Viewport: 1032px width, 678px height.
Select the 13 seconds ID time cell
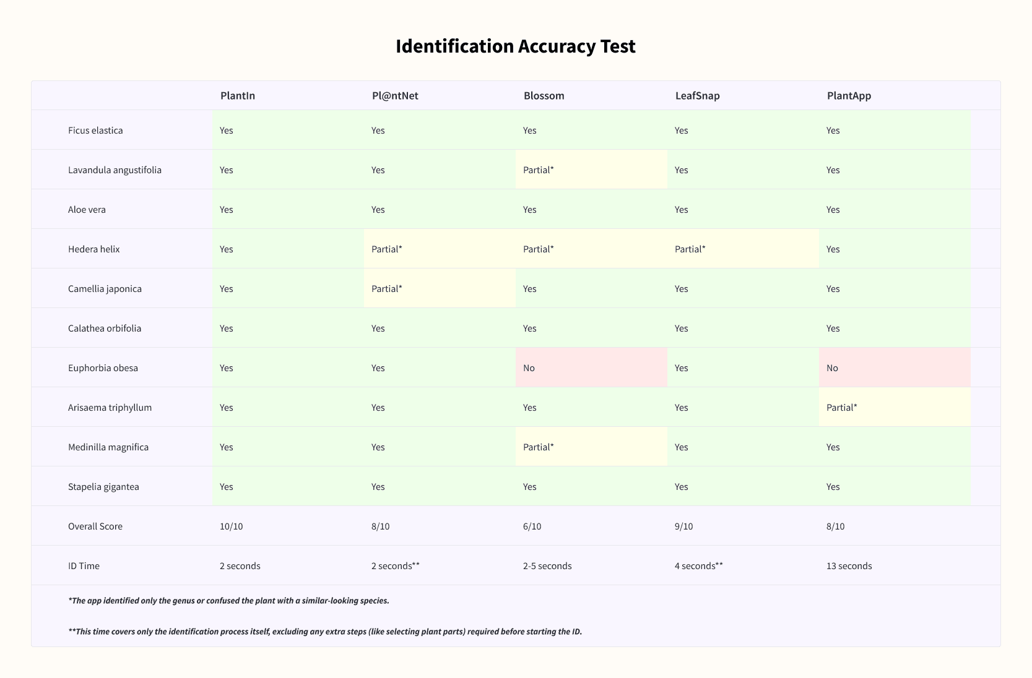pos(849,566)
